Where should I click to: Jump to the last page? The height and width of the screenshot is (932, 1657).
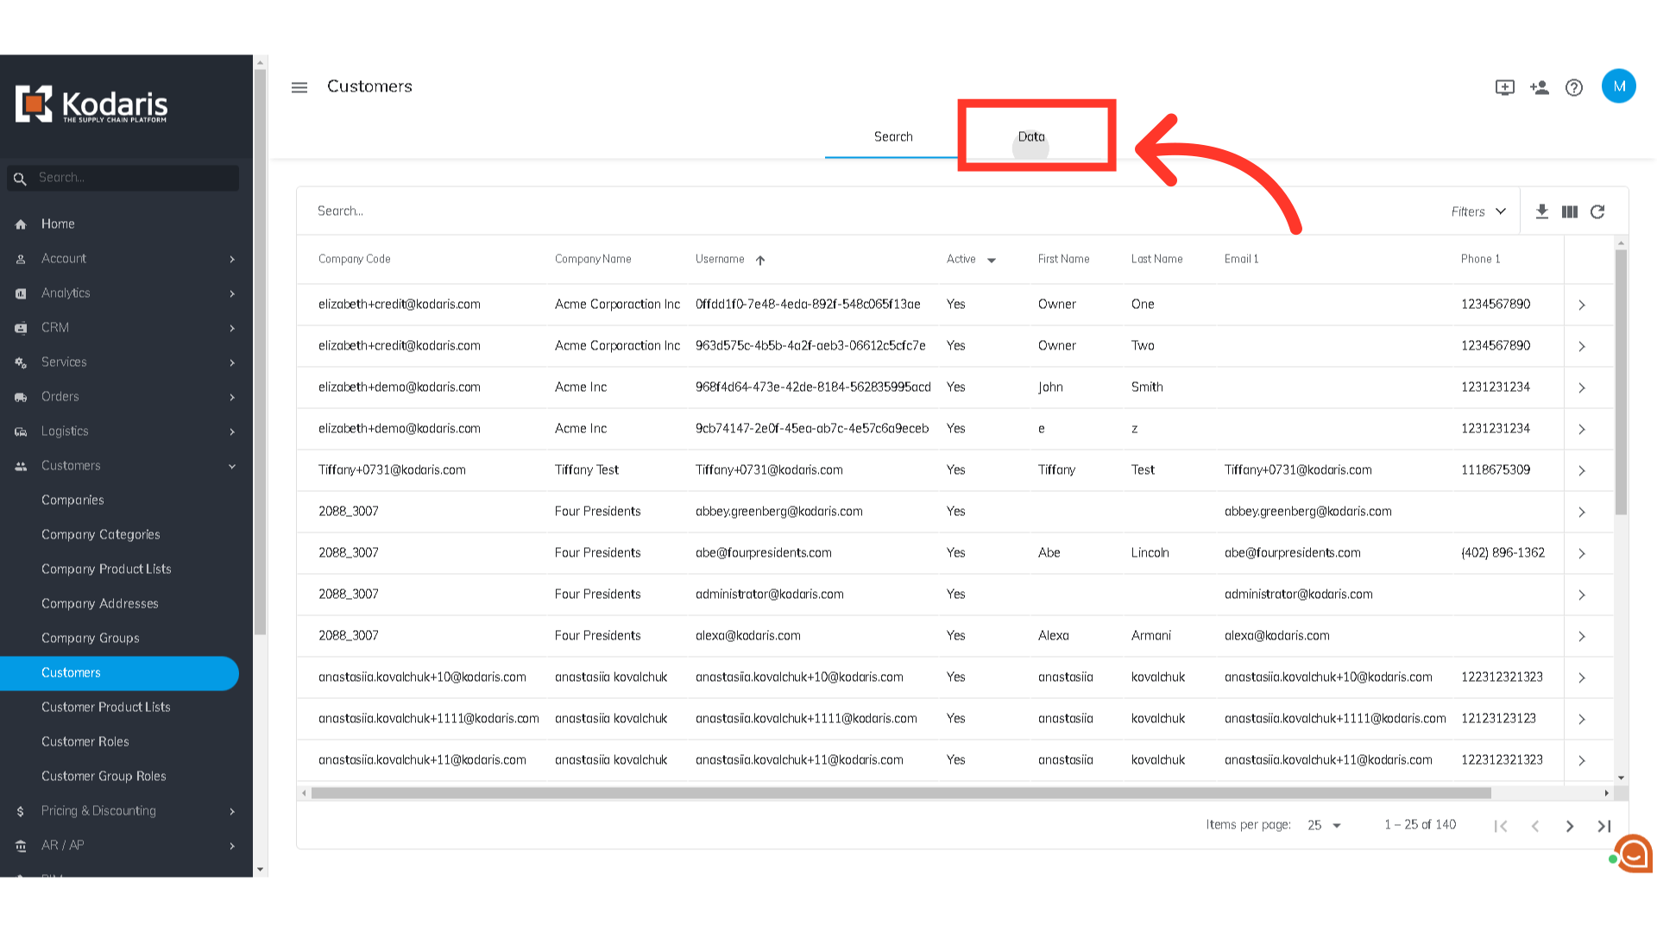tap(1604, 826)
